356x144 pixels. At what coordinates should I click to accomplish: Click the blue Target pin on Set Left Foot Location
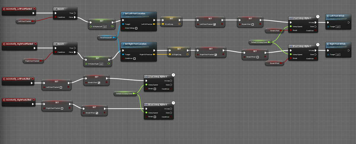point(123,24)
